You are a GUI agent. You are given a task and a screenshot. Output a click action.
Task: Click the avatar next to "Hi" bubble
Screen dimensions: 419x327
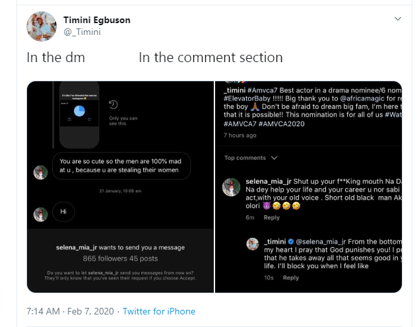[40, 213]
